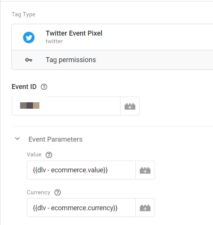
Task: Show help for the Currency parameter
Action: 58,192
